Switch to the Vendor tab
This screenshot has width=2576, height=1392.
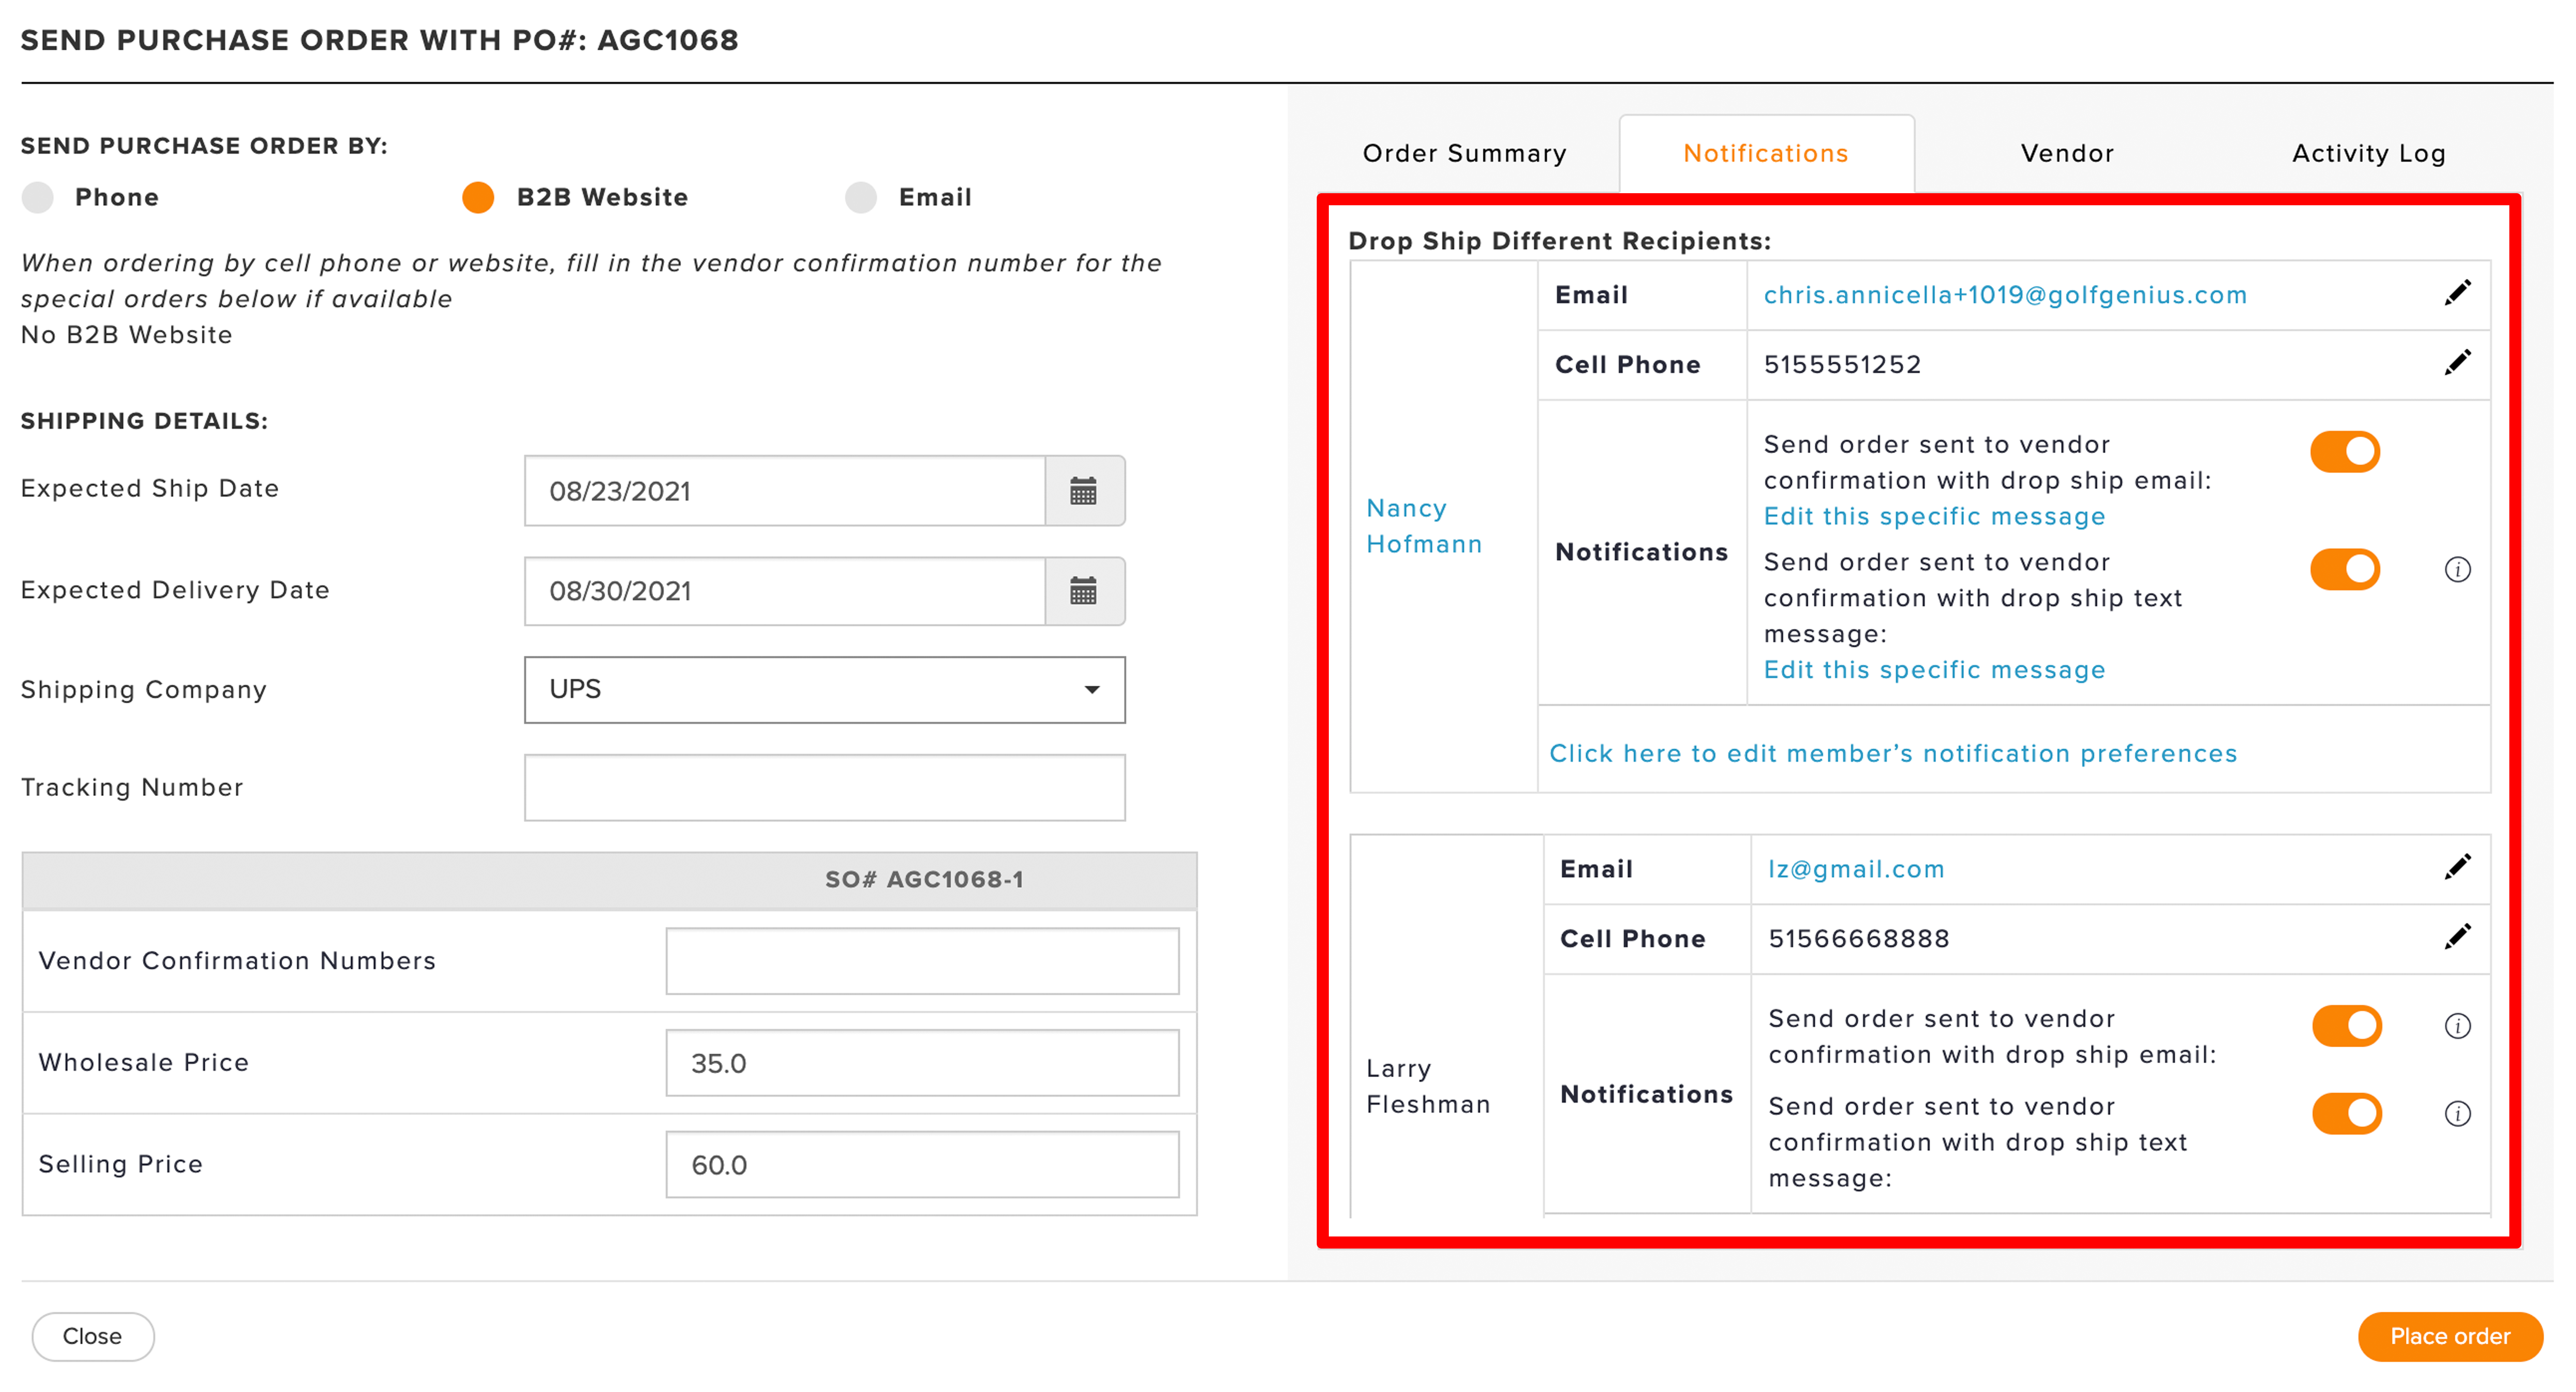2067,153
